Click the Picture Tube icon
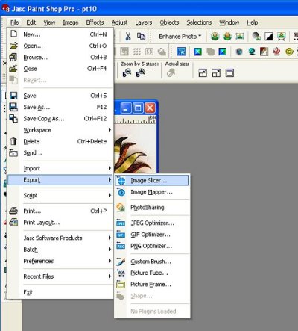 click(121, 273)
